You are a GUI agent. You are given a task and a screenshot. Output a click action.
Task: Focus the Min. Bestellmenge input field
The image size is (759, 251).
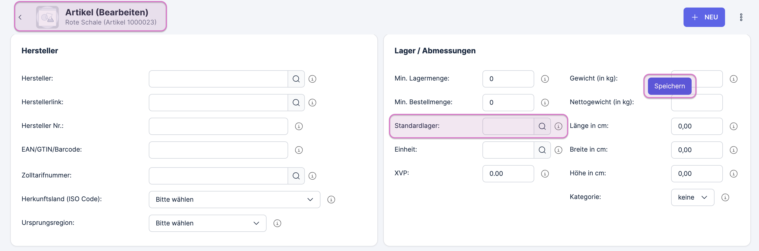tap(508, 102)
